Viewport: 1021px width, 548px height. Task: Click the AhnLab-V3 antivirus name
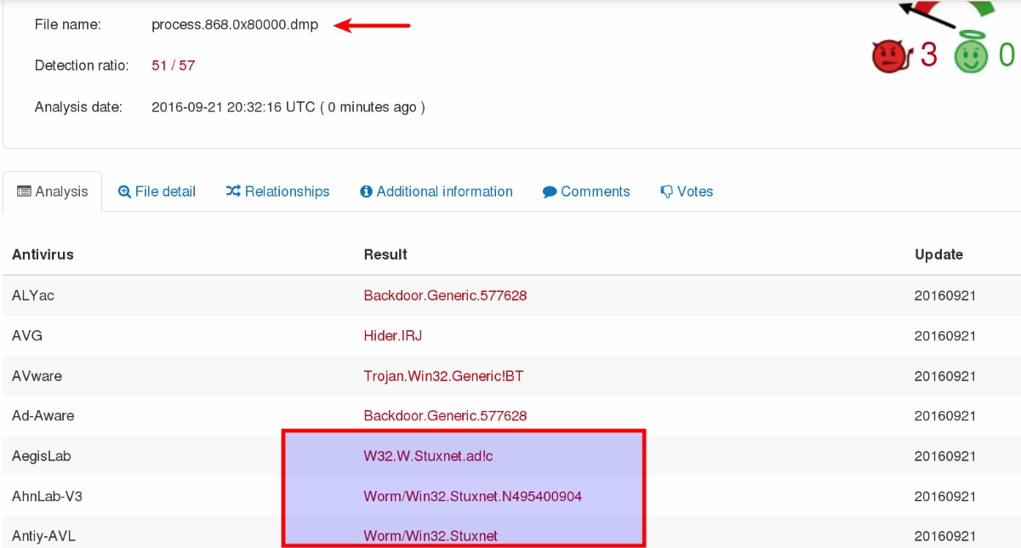[47, 496]
